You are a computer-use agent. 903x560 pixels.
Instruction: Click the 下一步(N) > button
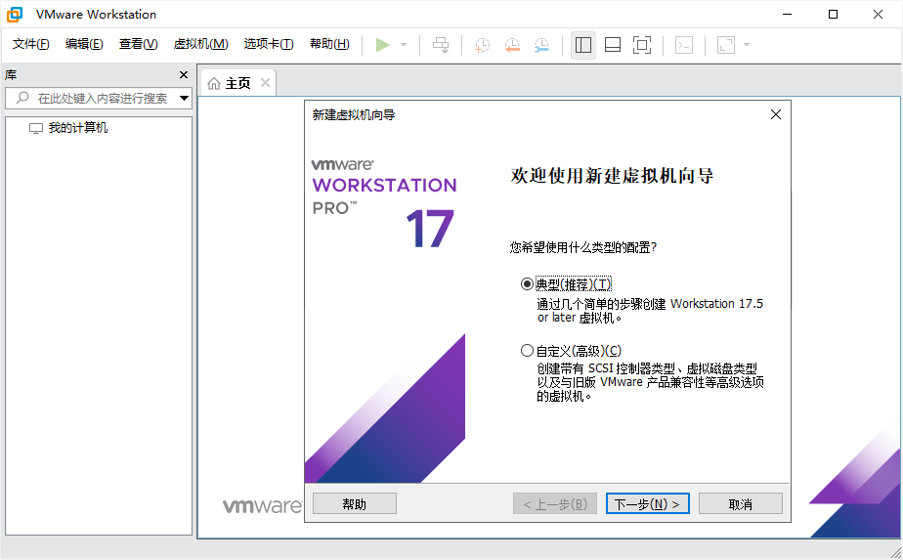click(x=648, y=504)
